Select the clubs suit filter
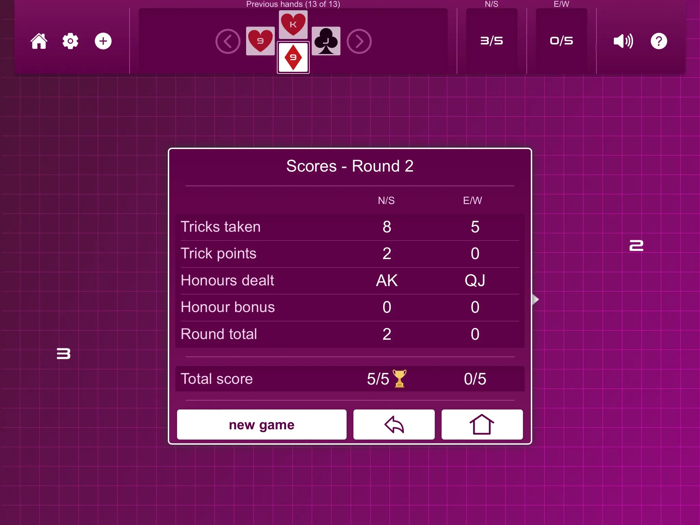 coord(326,41)
